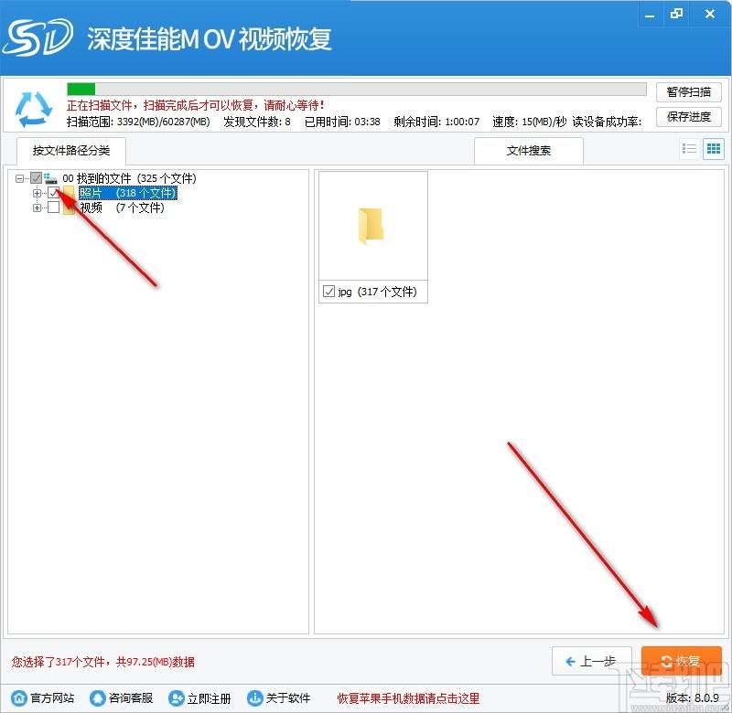Click the 速度: 15(MB)/秒 text

pos(530,122)
